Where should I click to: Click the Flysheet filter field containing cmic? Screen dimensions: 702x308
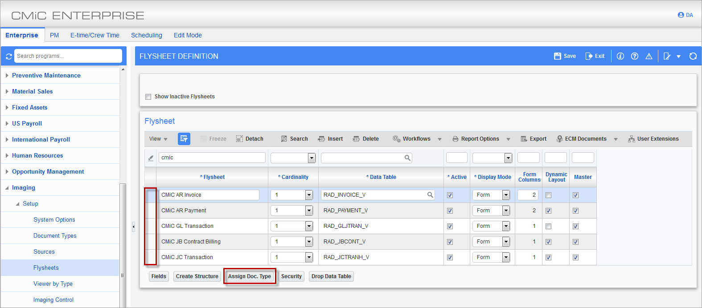click(x=212, y=158)
